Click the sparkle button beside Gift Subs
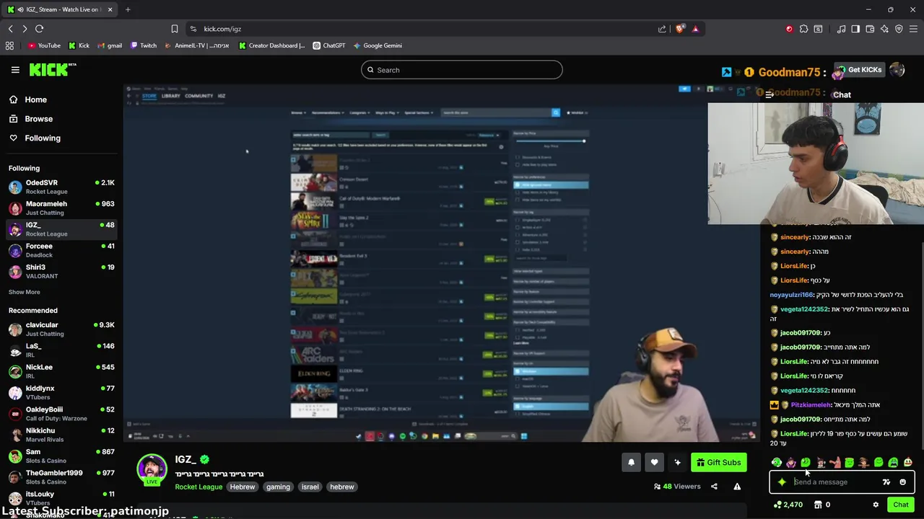The height and width of the screenshot is (519, 924). (677, 463)
